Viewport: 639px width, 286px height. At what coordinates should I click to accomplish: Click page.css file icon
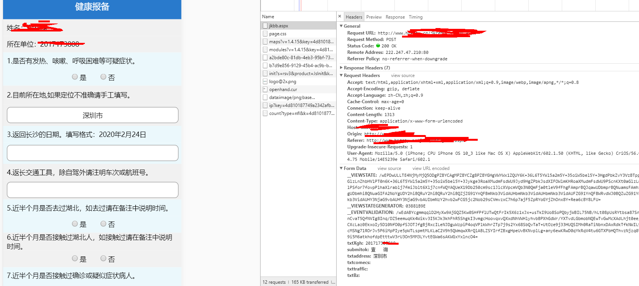265,34
